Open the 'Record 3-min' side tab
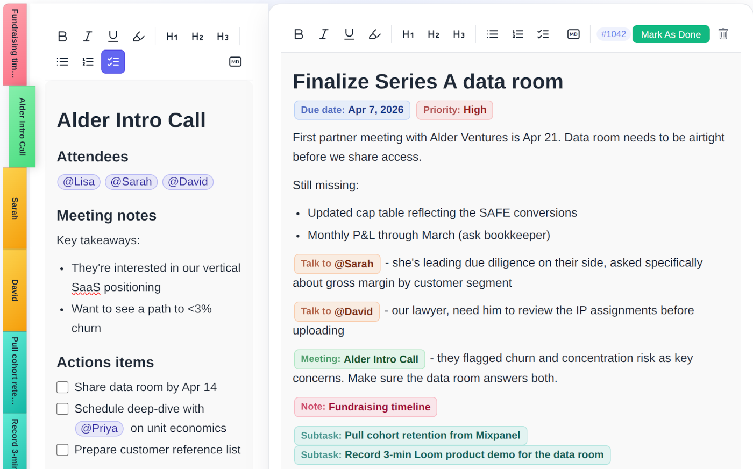This screenshot has height=469, width=753. pyautogui.click(x=15, y=442)
